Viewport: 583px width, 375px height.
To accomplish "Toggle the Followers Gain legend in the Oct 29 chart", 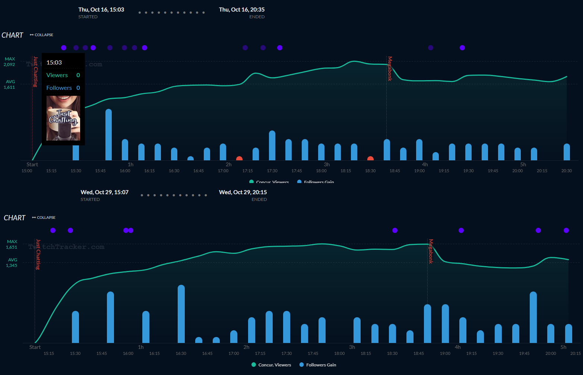I will pyautogui.click(x=318, y=365).
